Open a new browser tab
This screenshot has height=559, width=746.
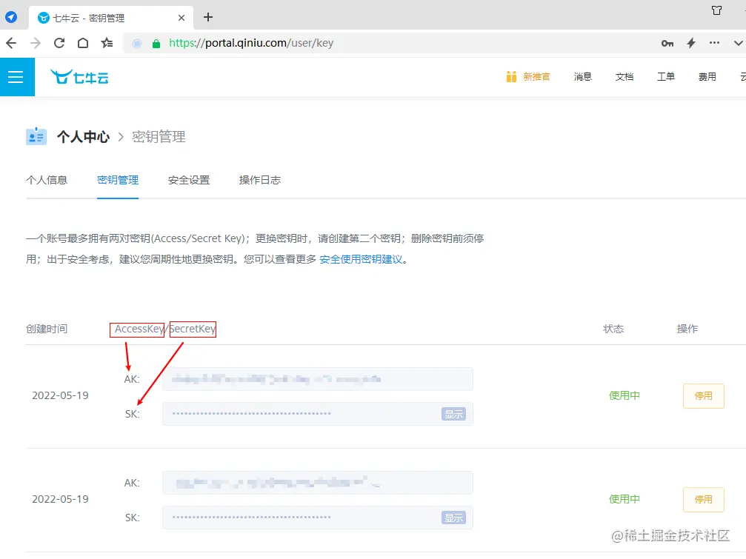click(208, 18)
